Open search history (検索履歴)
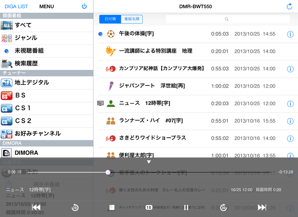298x217 pixels. coord(46,64)
